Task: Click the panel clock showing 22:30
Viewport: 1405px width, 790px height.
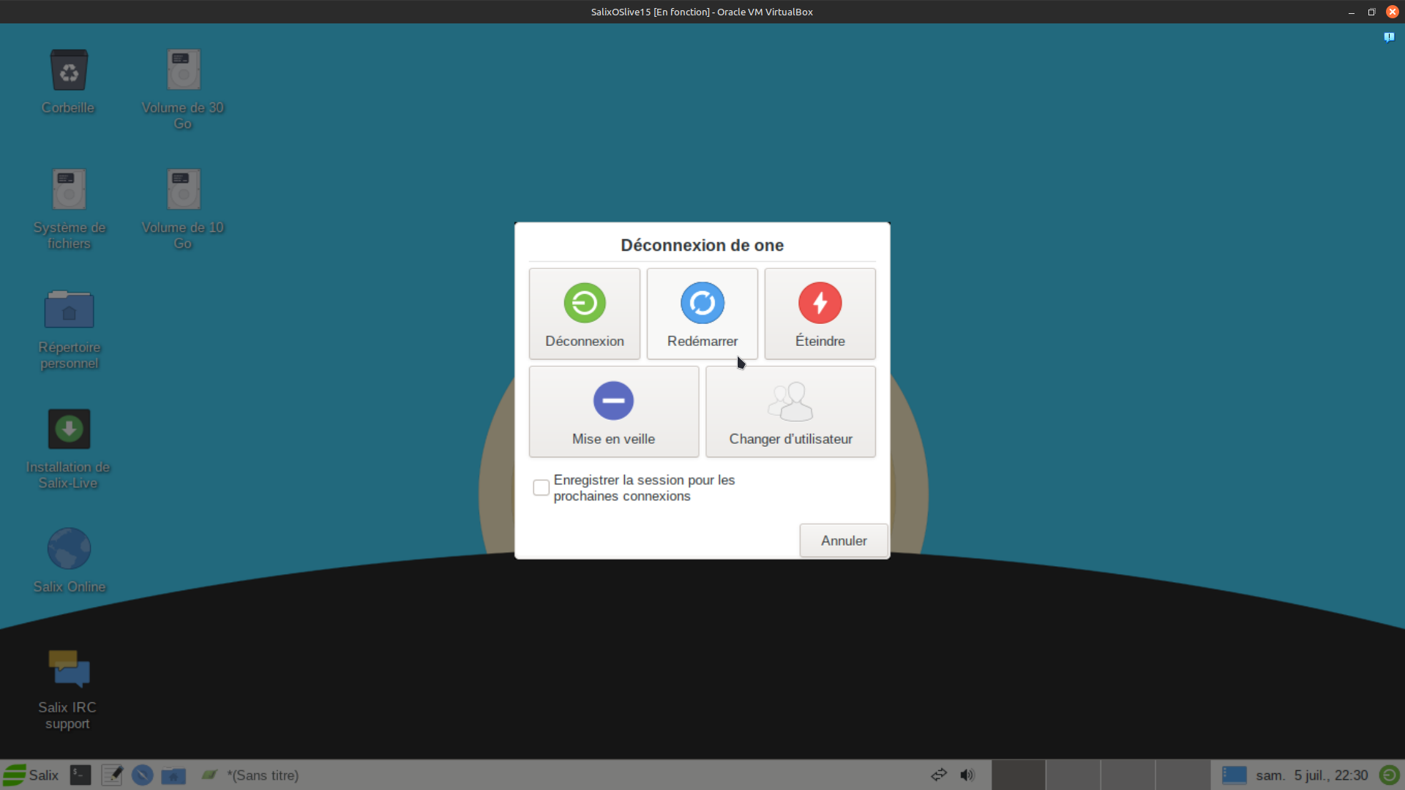Action: coord(1311,775)
